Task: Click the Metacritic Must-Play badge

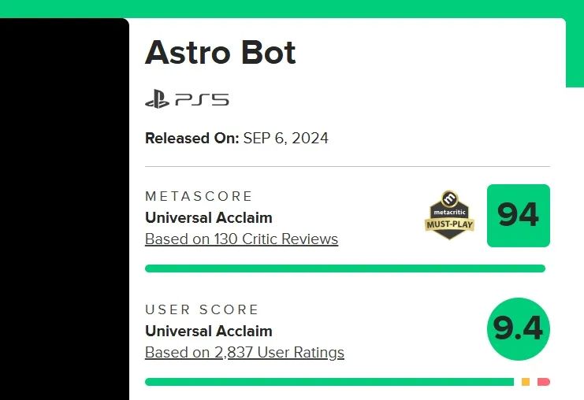Action: click(450, 216)
